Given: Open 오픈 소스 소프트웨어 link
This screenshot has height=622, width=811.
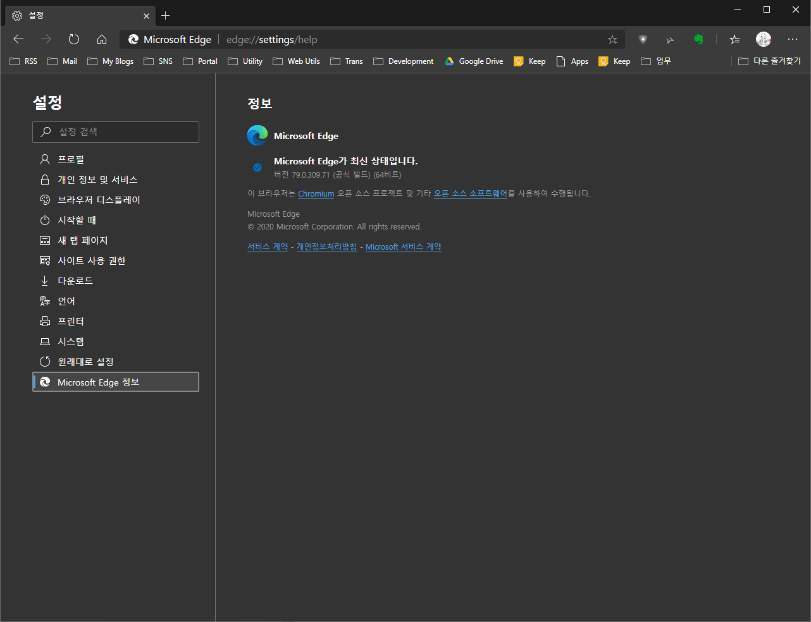Looking at the screenshot, I should click(x=471, y=193).
